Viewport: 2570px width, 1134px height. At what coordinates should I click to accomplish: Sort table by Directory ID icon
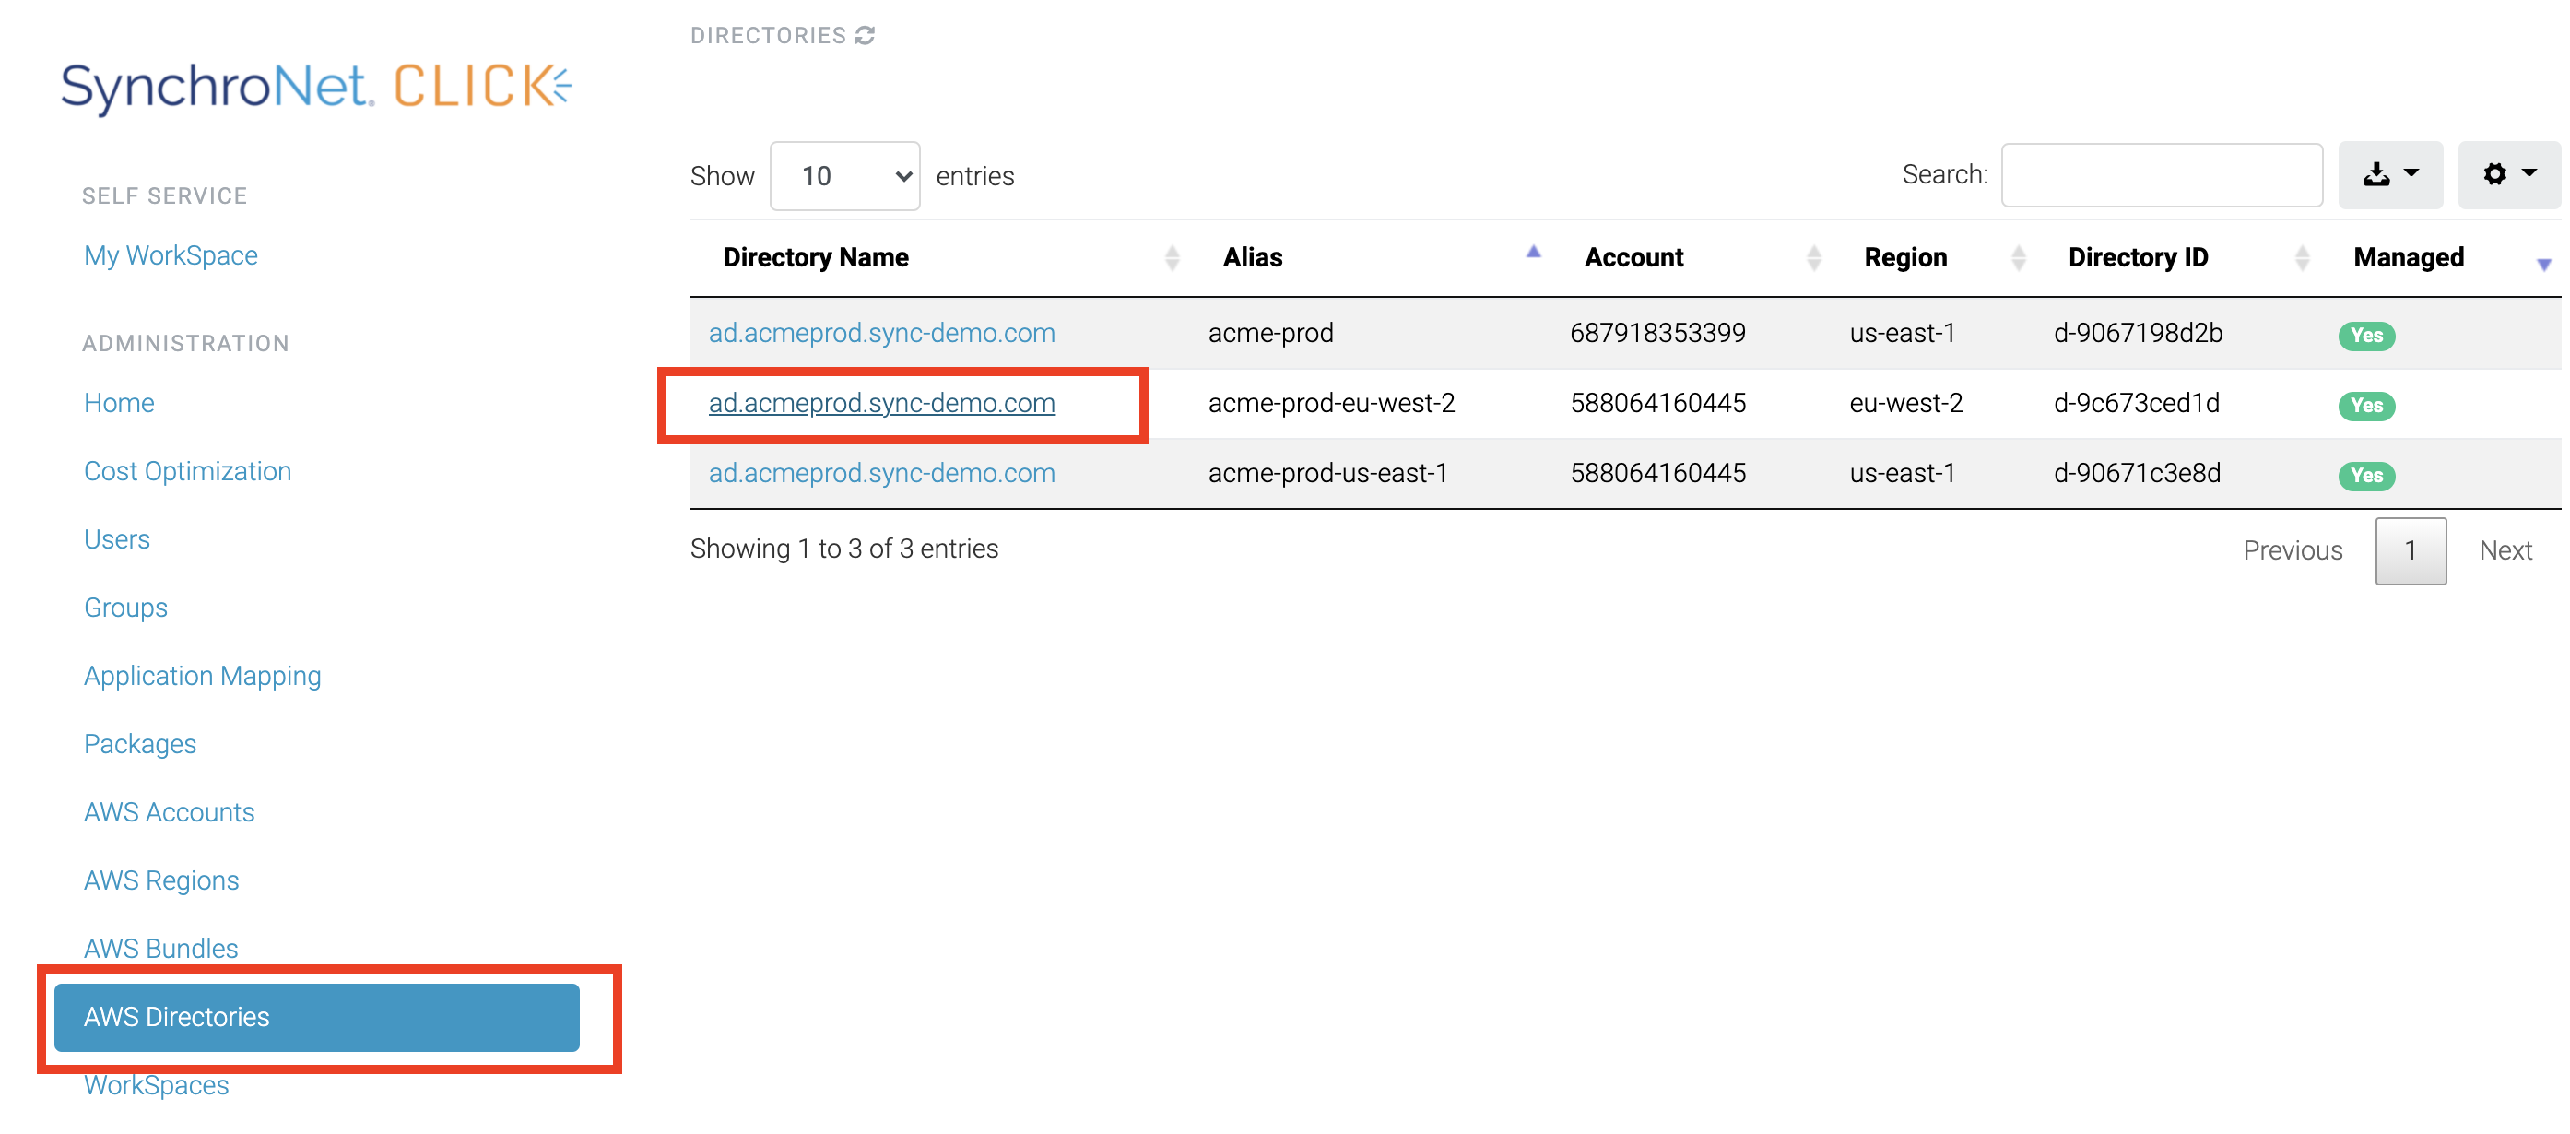[2302, 257]
